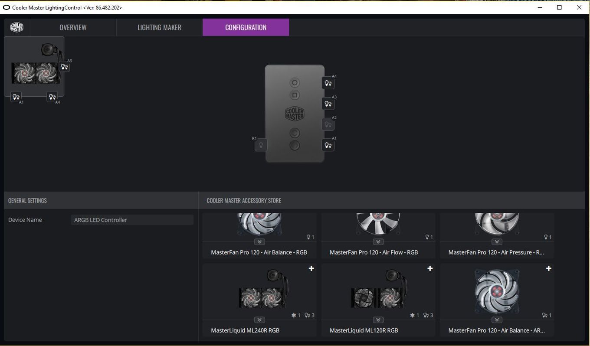The image size is (590, 346).
Task: Click the square button on controller
Action: tap(295, 95)
